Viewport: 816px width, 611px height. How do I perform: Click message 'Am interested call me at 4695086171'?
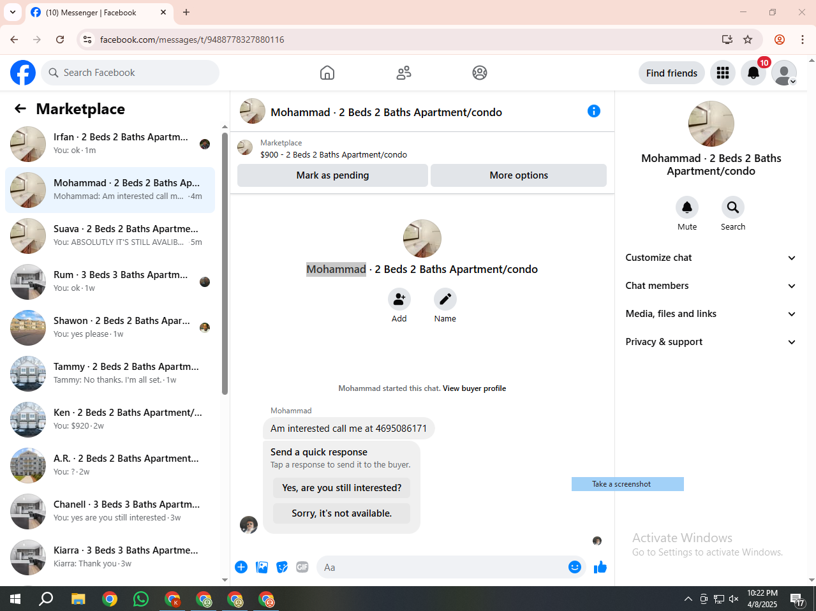(x=348, y=429)
